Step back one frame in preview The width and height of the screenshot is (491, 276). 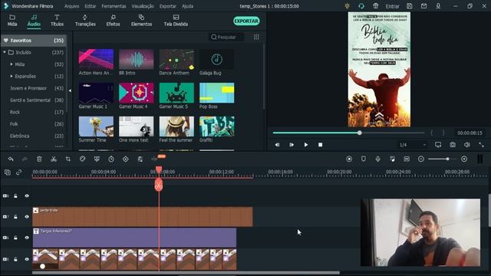pyautogui.click(x=277, y=145)
